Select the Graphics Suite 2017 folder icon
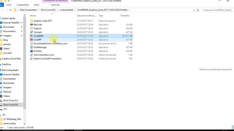Image resolution: width=234 pixels, height=131 pixels. point(31,21)
